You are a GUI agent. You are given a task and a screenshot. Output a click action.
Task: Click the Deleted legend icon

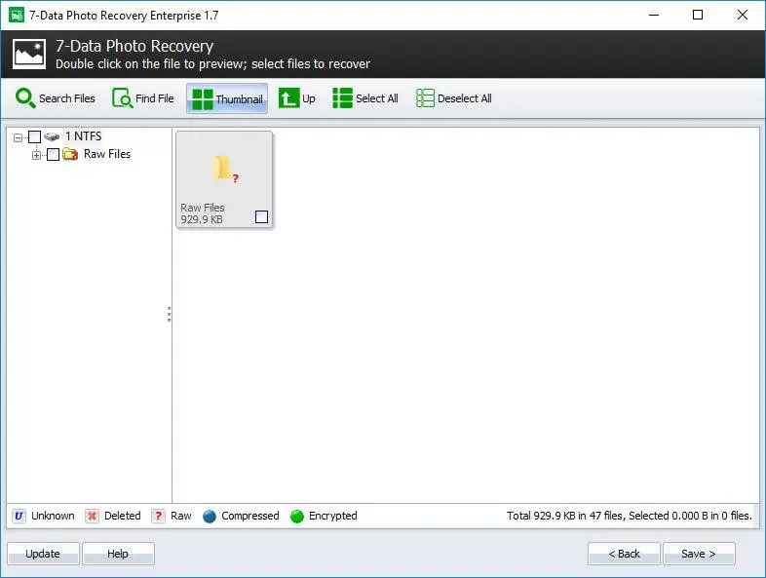coord(92,516)
